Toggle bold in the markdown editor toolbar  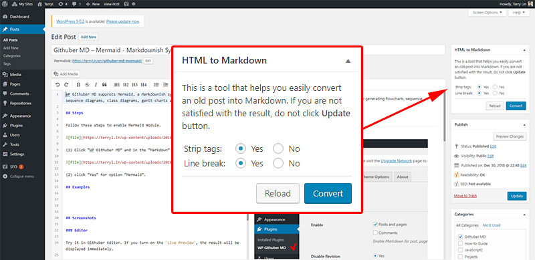pyautogui.click(x=78, y=85)
